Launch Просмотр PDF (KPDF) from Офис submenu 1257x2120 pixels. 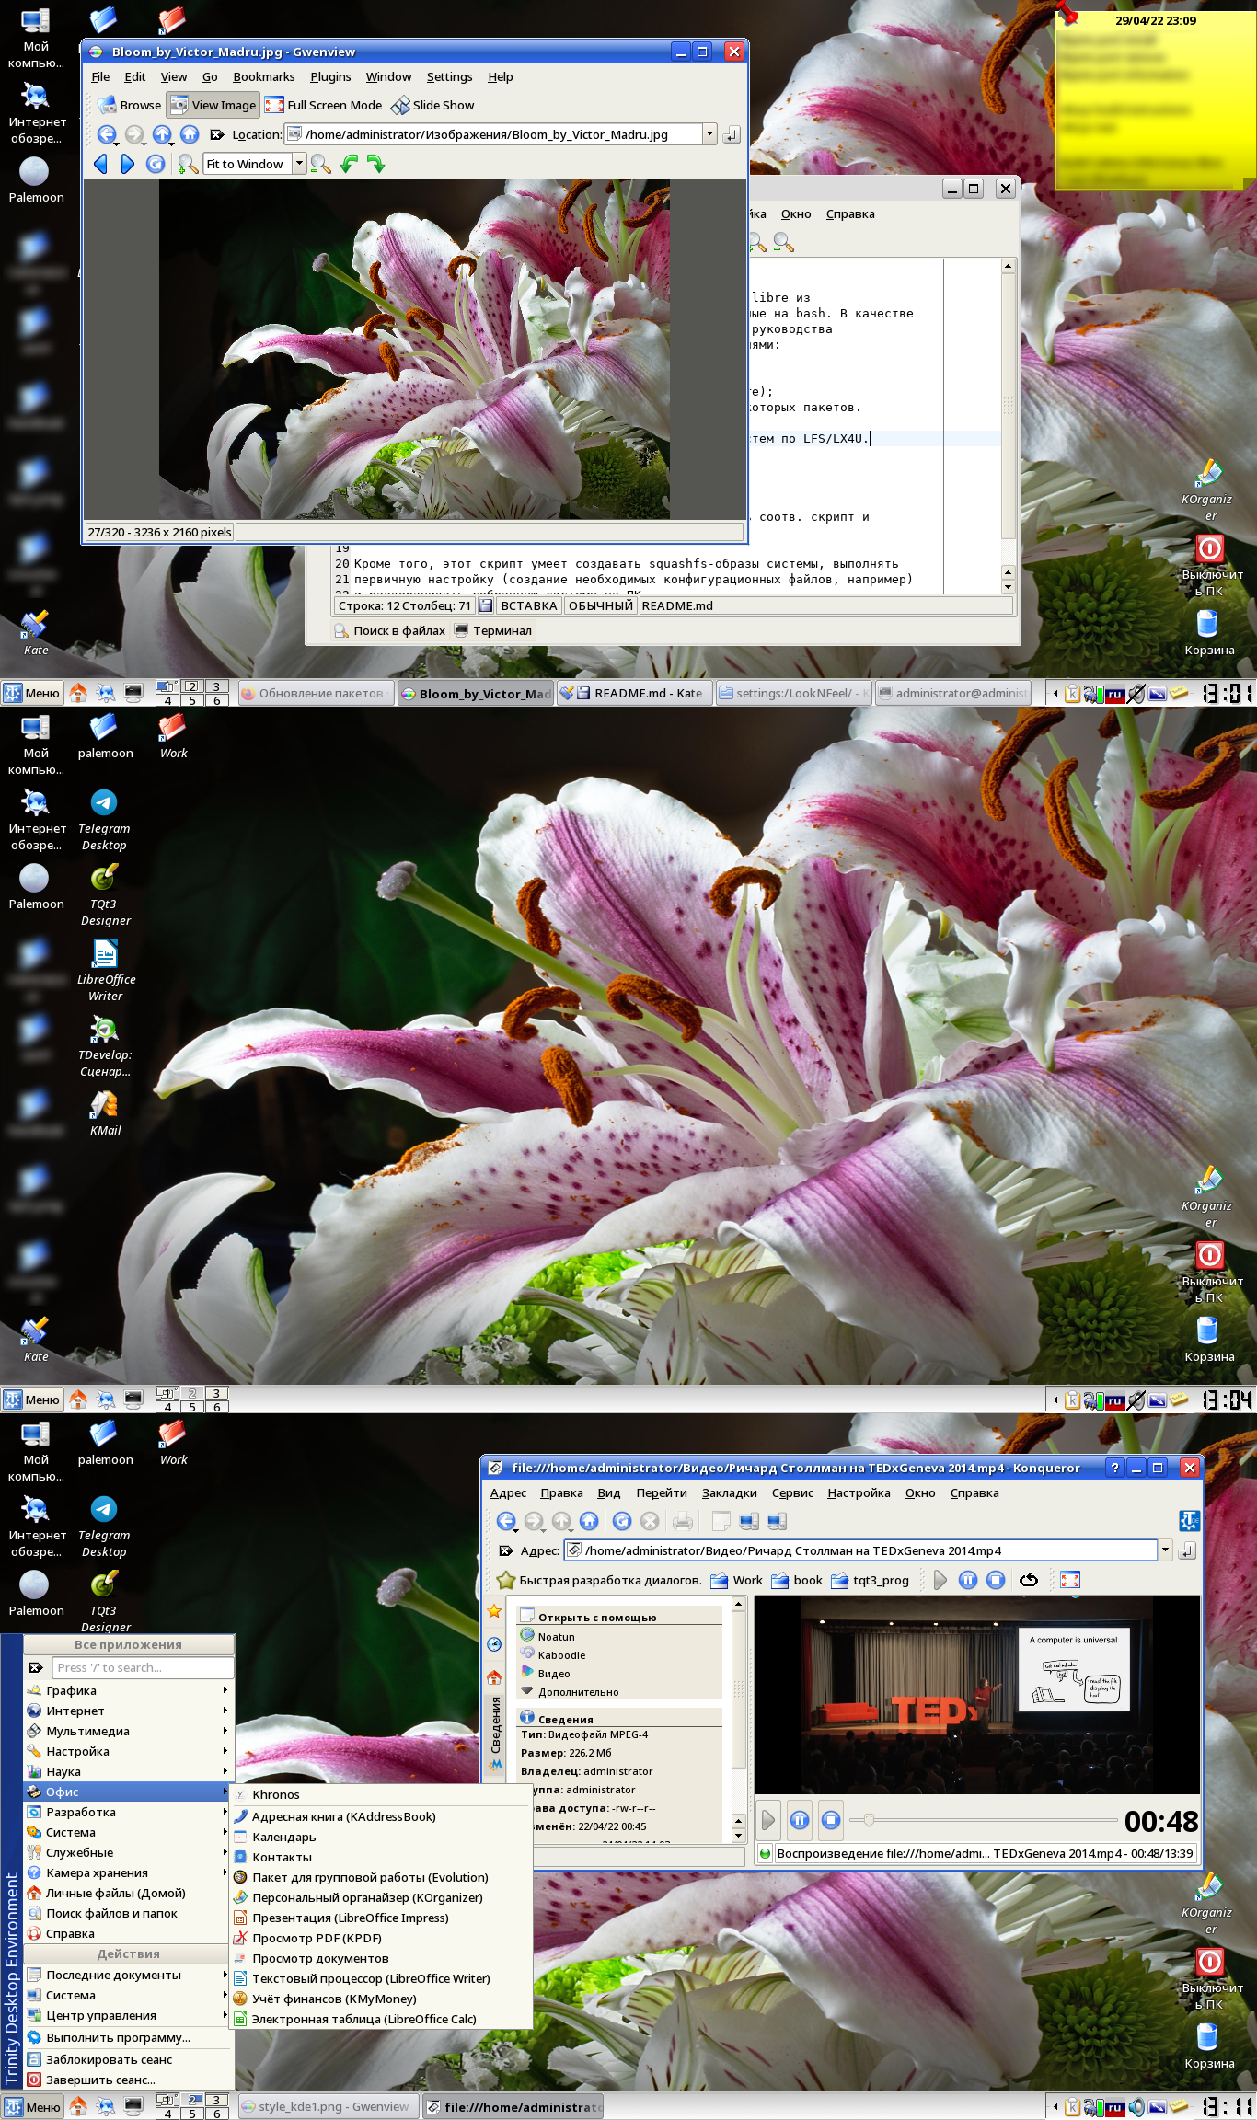(382, 1938)
